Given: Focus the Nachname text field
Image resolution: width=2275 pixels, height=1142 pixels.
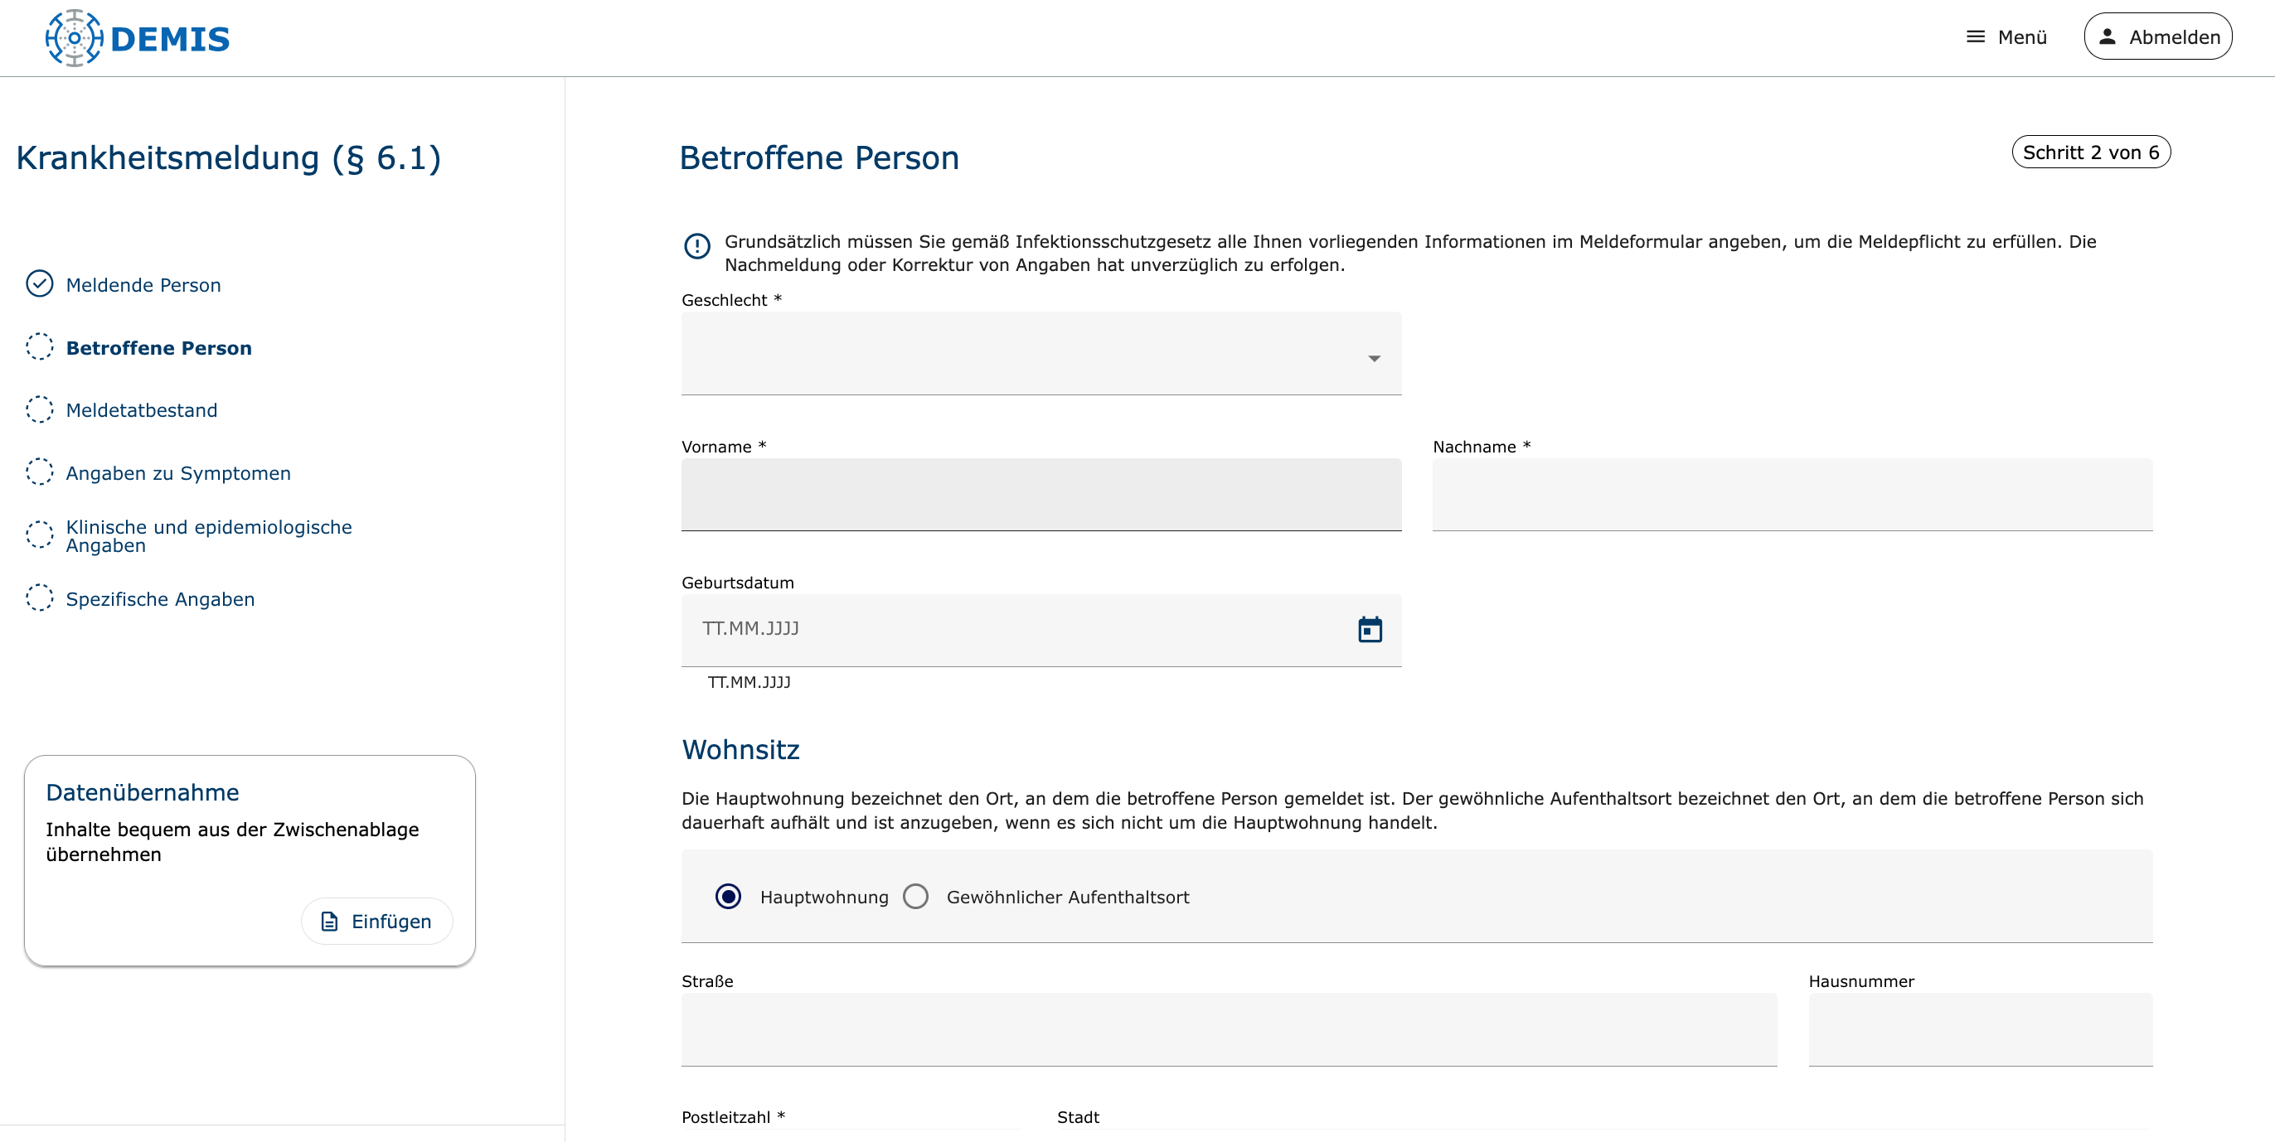Looking at the screenshot, I should [1791, 494].
